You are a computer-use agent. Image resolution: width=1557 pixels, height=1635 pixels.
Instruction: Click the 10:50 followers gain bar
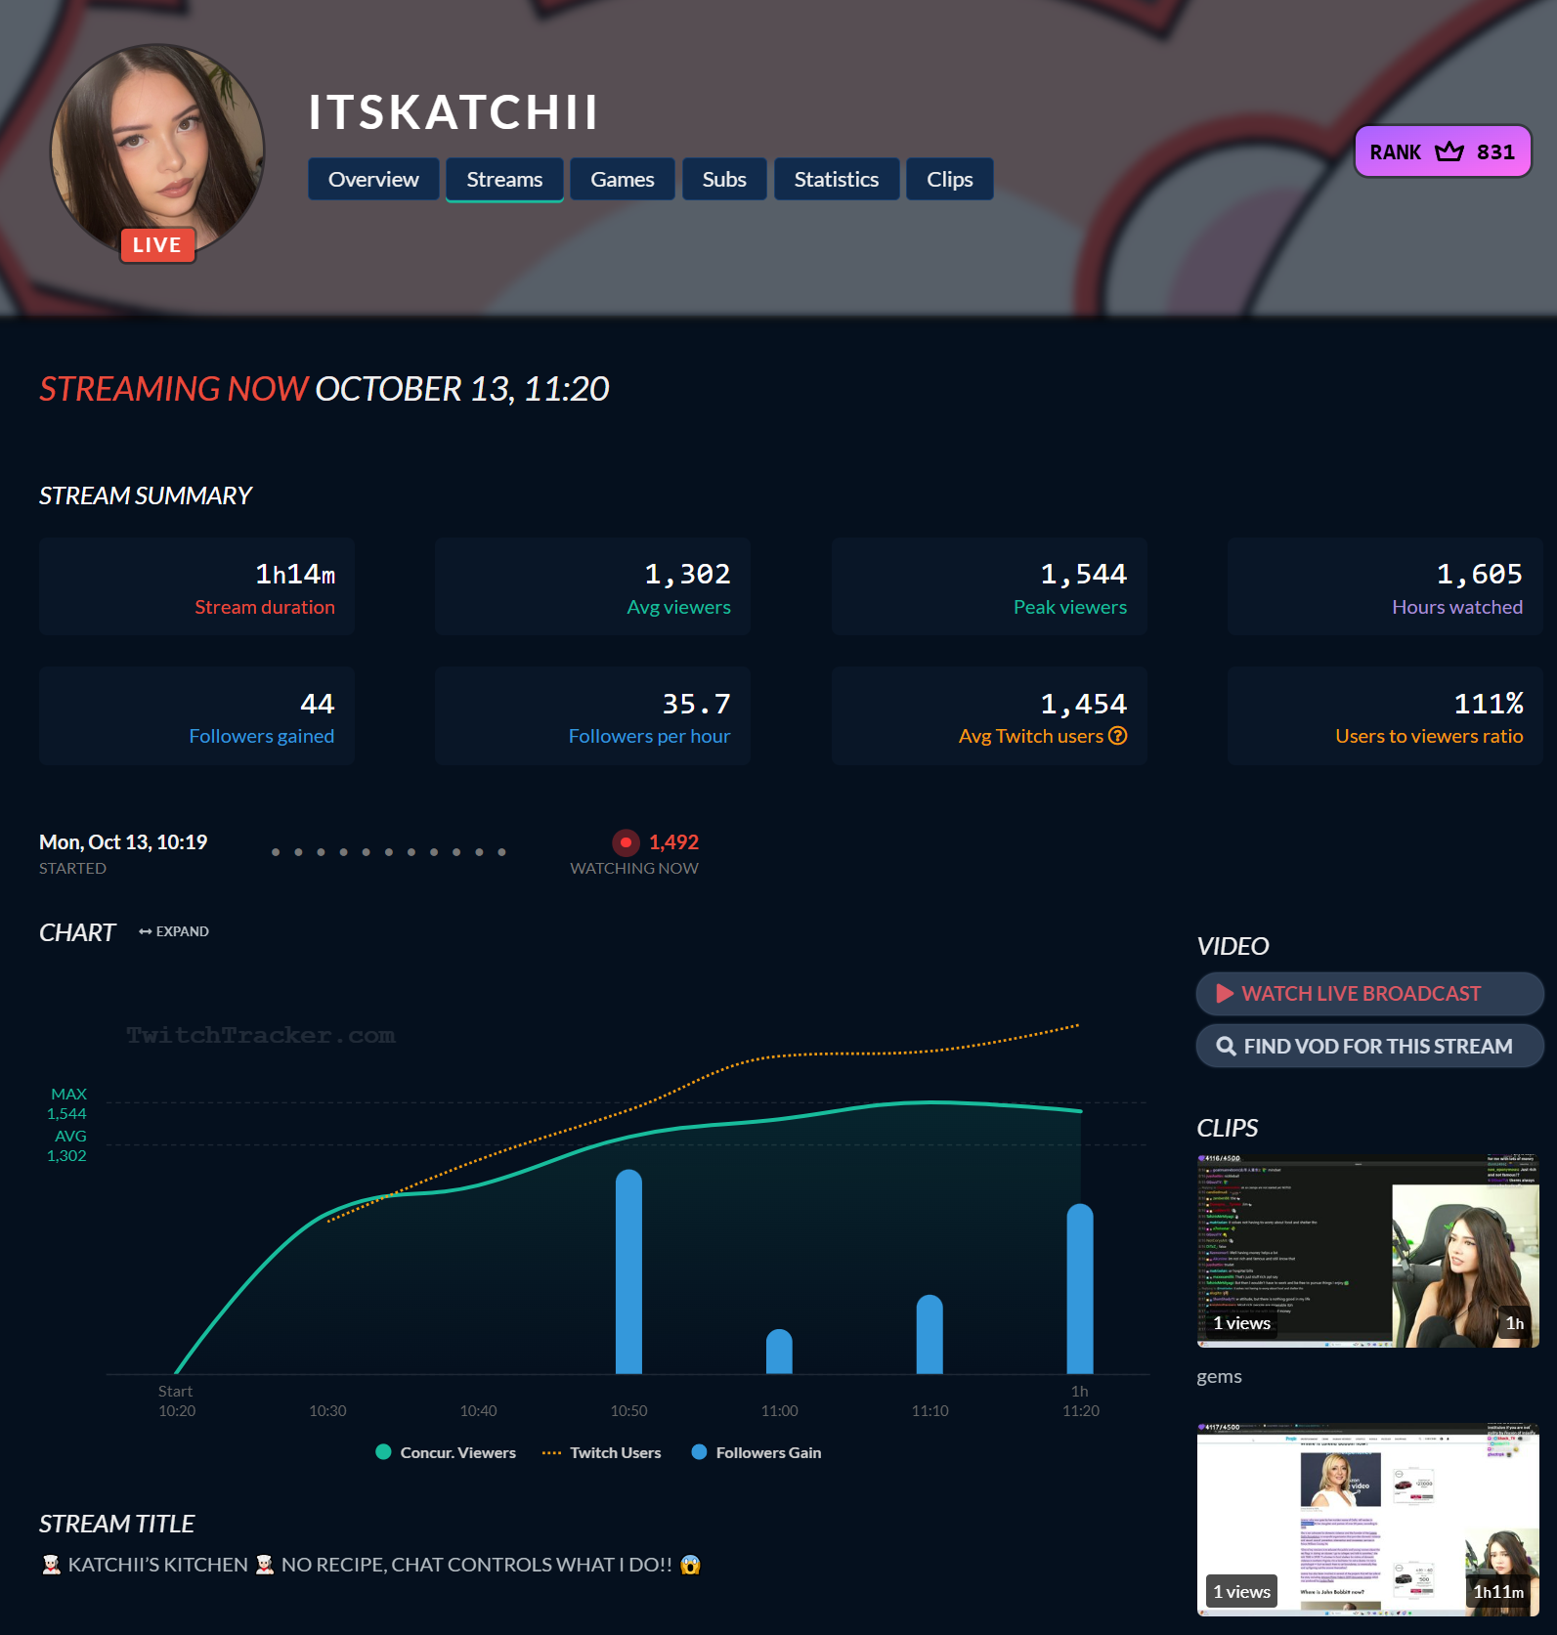point(629,1271)
